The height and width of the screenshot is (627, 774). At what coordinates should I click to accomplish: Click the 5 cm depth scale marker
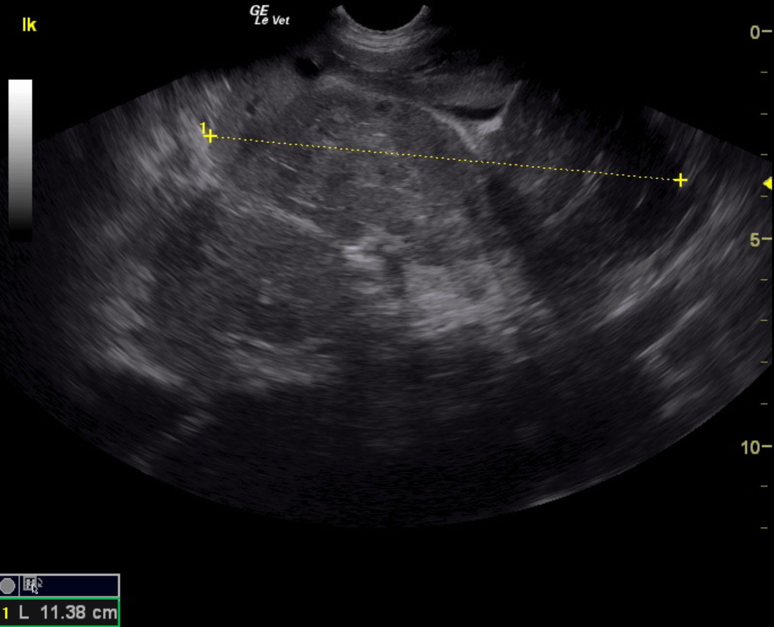click(756, 240)
